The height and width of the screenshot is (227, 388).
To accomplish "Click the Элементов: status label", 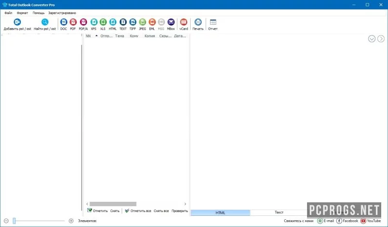I will point(87,221).
